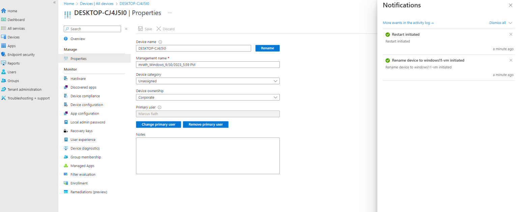Image resolution: width=518 pixels, height=212 pixels.
Task: Open Endpoint security from the sidebar
Action: click(21, 54)
